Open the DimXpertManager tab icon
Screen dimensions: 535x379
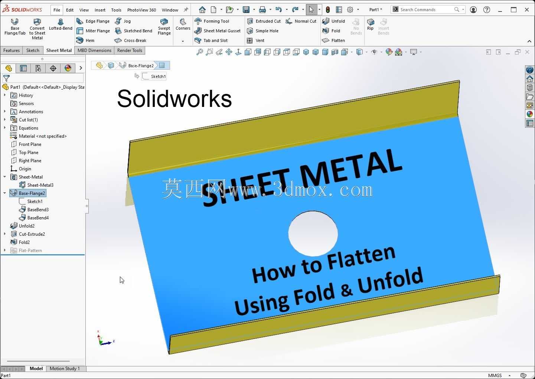[x=53, y=68]
